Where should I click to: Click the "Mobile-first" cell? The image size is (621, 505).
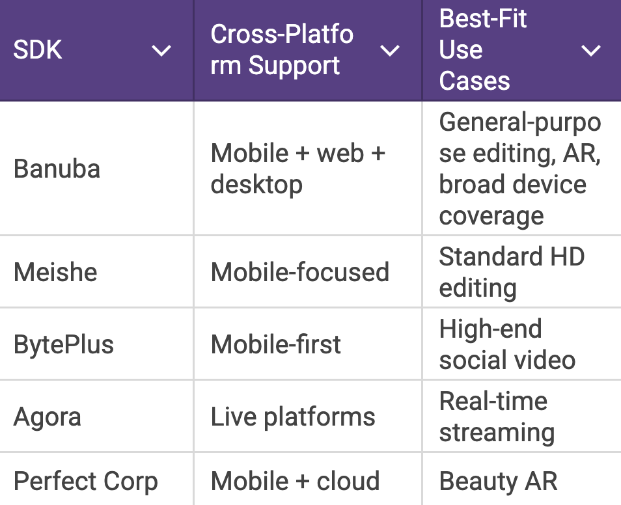coord(276,344)
